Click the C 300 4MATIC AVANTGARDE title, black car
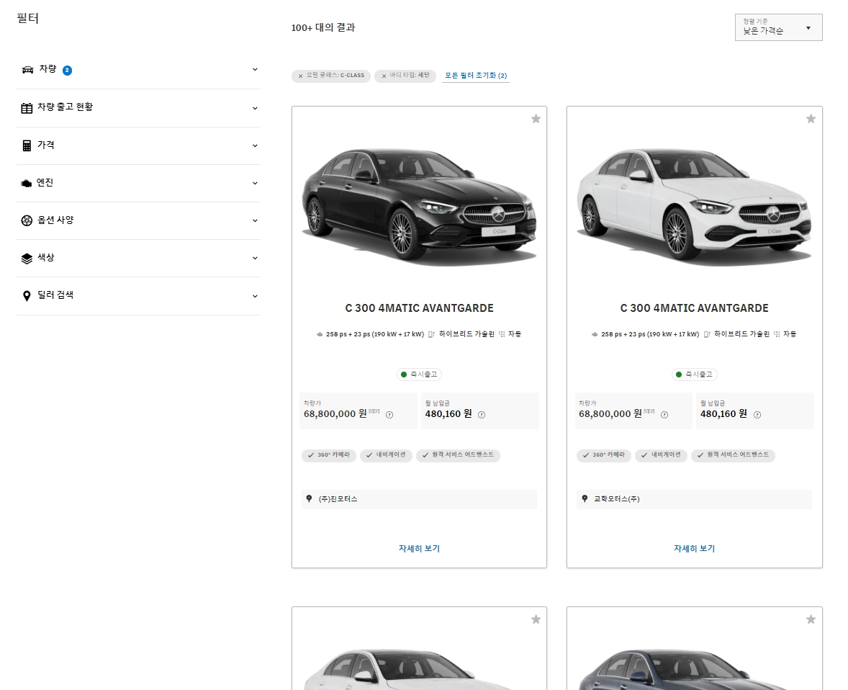The image size is (848, 690). pos(419,308)
